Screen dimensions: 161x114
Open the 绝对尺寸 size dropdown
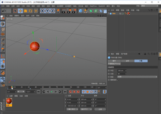(x=86, y=109)
